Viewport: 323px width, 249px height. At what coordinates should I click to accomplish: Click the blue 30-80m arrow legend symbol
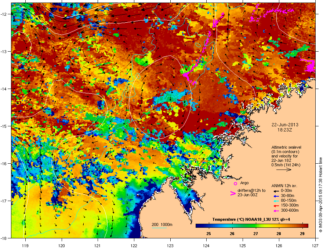276,196
